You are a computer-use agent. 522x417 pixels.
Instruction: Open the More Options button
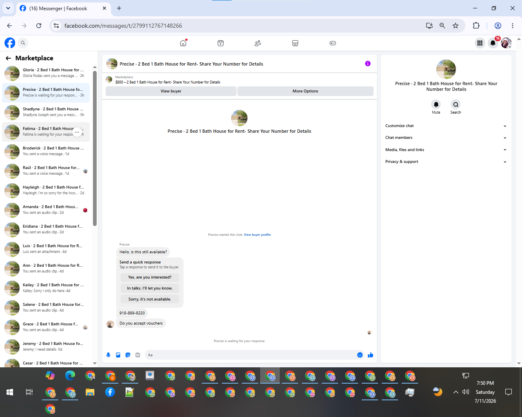305,91
